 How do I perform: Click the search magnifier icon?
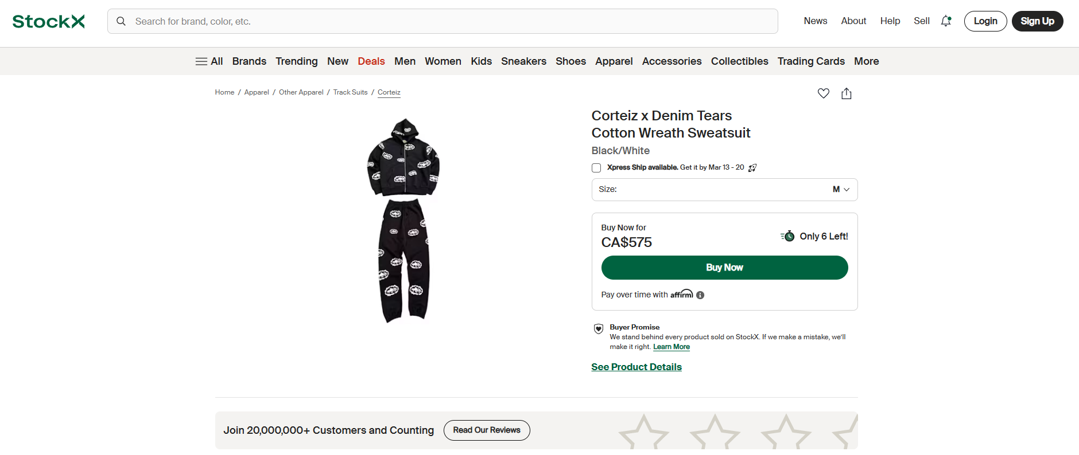(x=121, y=21)
